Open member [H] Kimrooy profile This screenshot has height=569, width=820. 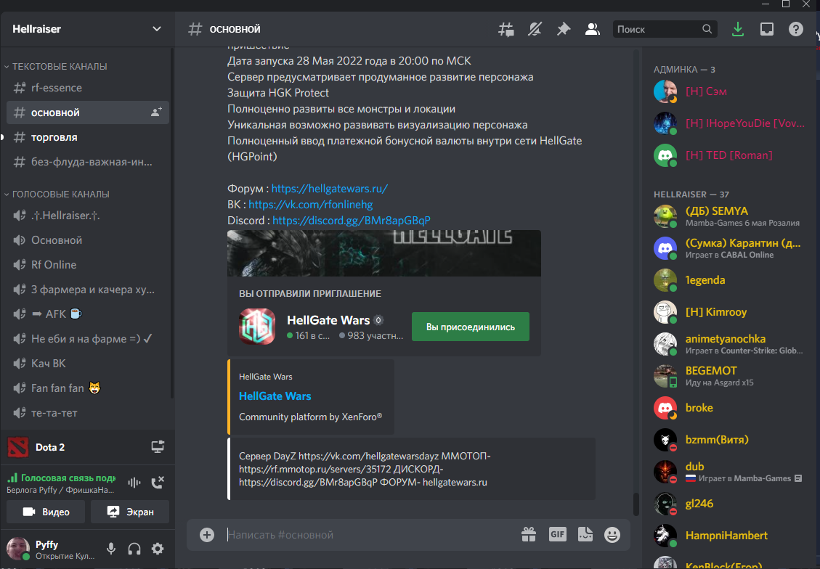pos(730,312)
